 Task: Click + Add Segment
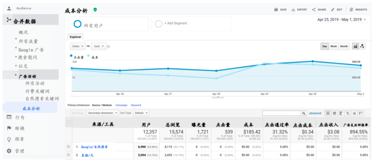tap(176, 23)
